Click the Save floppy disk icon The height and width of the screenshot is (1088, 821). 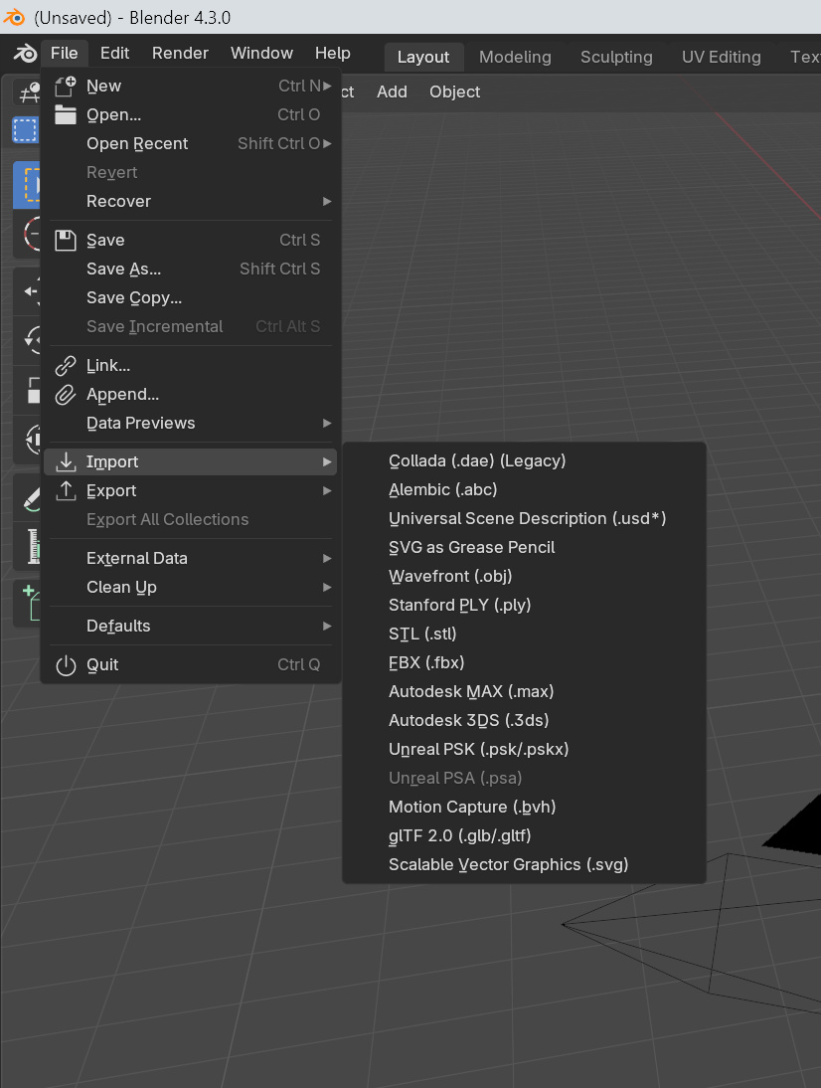click(66, 240)
